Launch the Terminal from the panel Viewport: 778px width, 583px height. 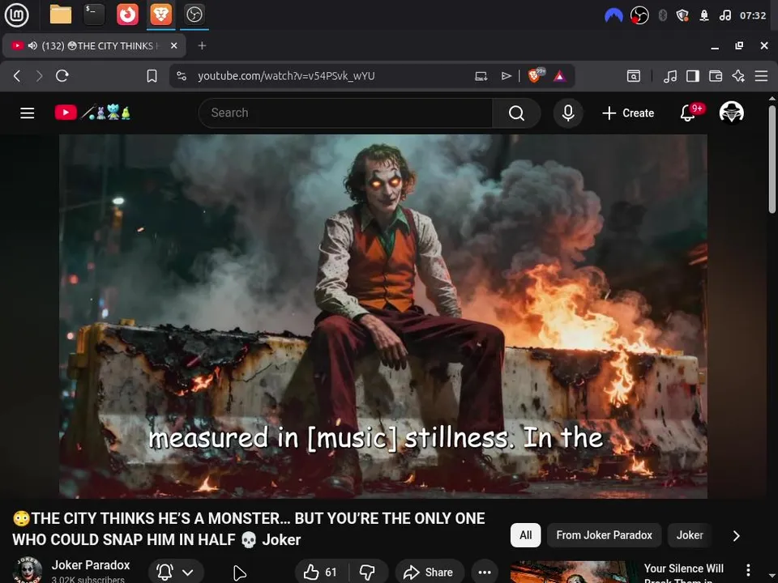click(x=94, y=15)
